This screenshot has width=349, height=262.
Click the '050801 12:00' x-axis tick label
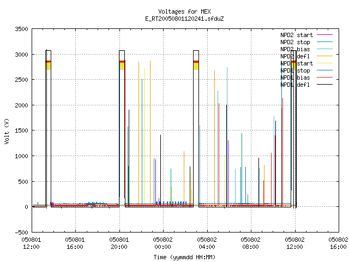(31, 243)
